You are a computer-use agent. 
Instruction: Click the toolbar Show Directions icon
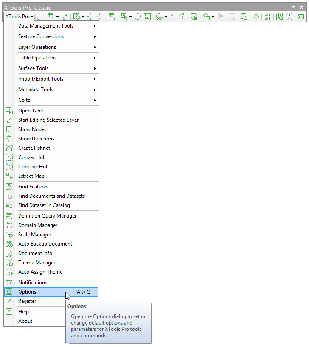tap(100, 17)
